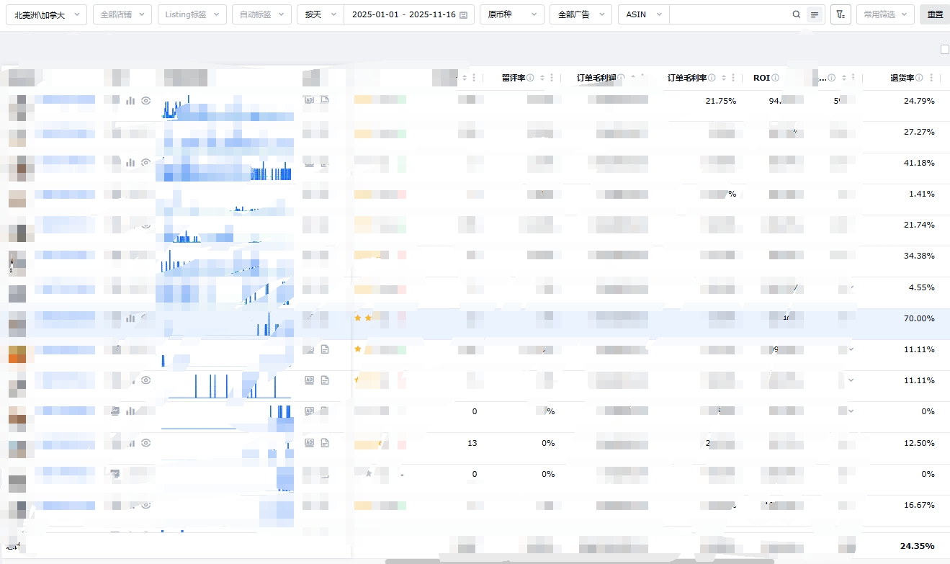The width and height of the screenshot is (950, 564).
Task: Tick the checkbox above the 退货率 column
Action: [945, 49]
